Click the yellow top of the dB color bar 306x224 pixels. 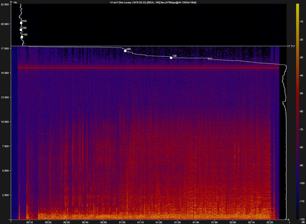pyautogui.click(x=297, y=6)
